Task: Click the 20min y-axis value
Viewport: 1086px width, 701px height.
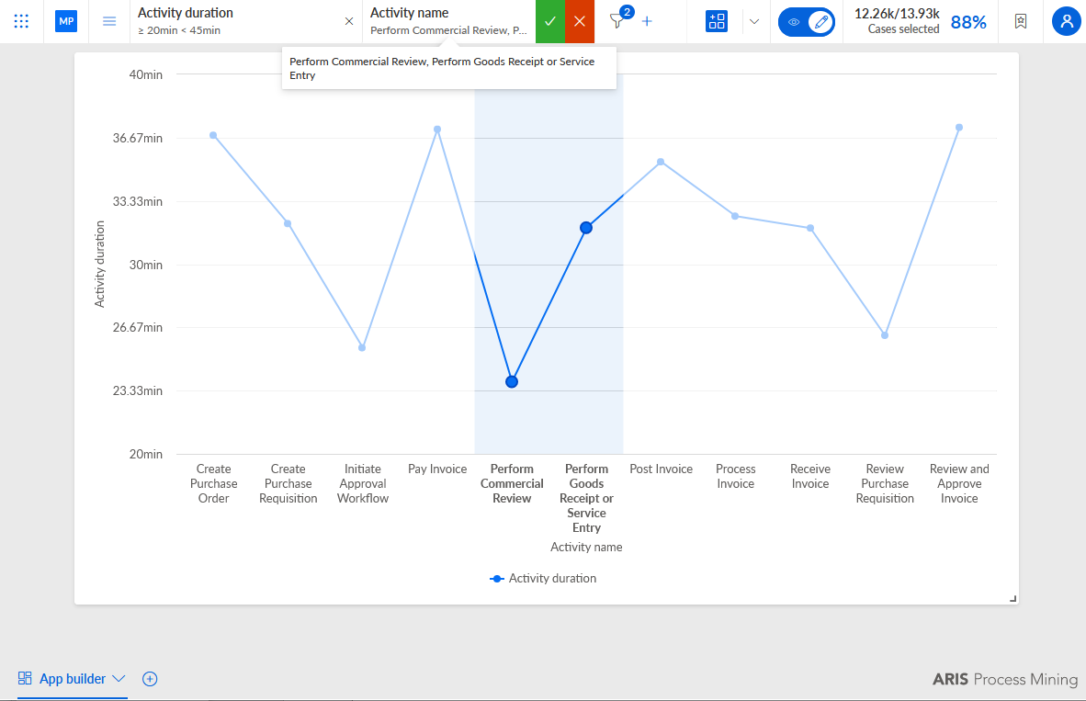Action: coord(145,455)
